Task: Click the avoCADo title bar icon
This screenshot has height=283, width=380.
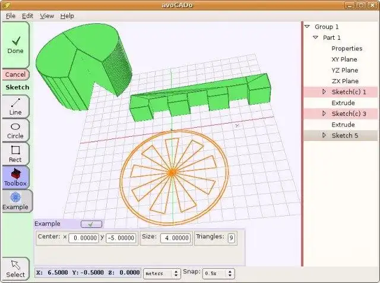Action: [x=7, y=5]
